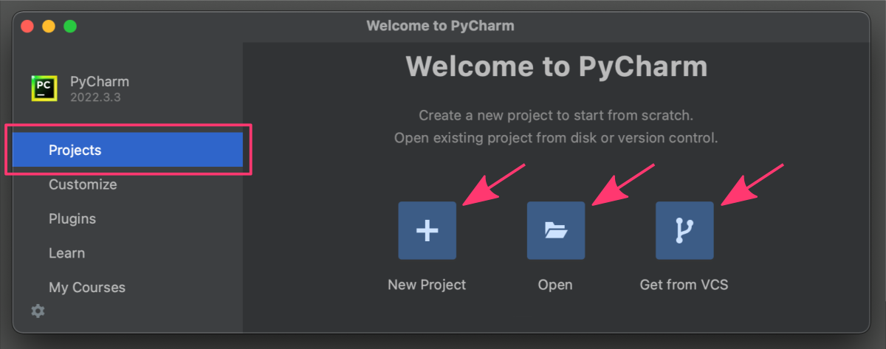This screenshot has width=886, height=349.
Task: Open the Plugins section
Action: [x=72, y=219]
